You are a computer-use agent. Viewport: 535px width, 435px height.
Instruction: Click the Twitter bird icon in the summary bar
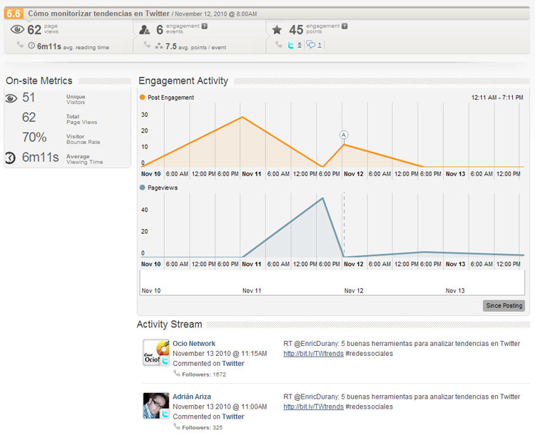(x=290, y=45)
